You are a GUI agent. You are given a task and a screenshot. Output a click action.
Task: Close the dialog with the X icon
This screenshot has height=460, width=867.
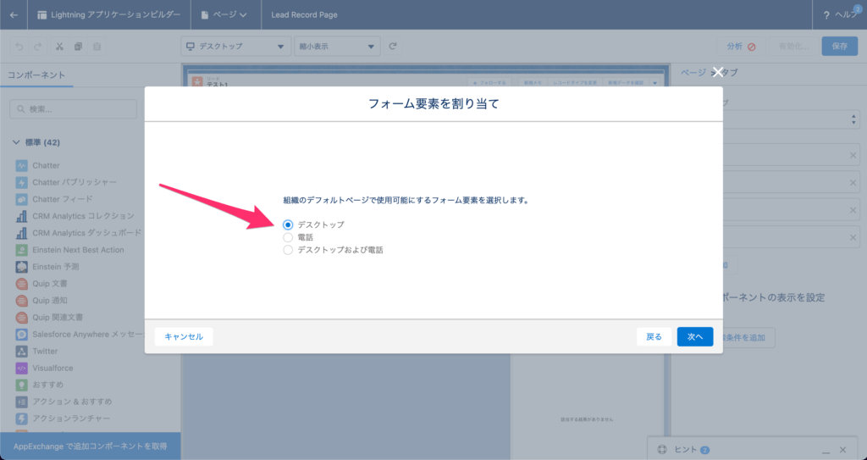[x=718, y=72]
